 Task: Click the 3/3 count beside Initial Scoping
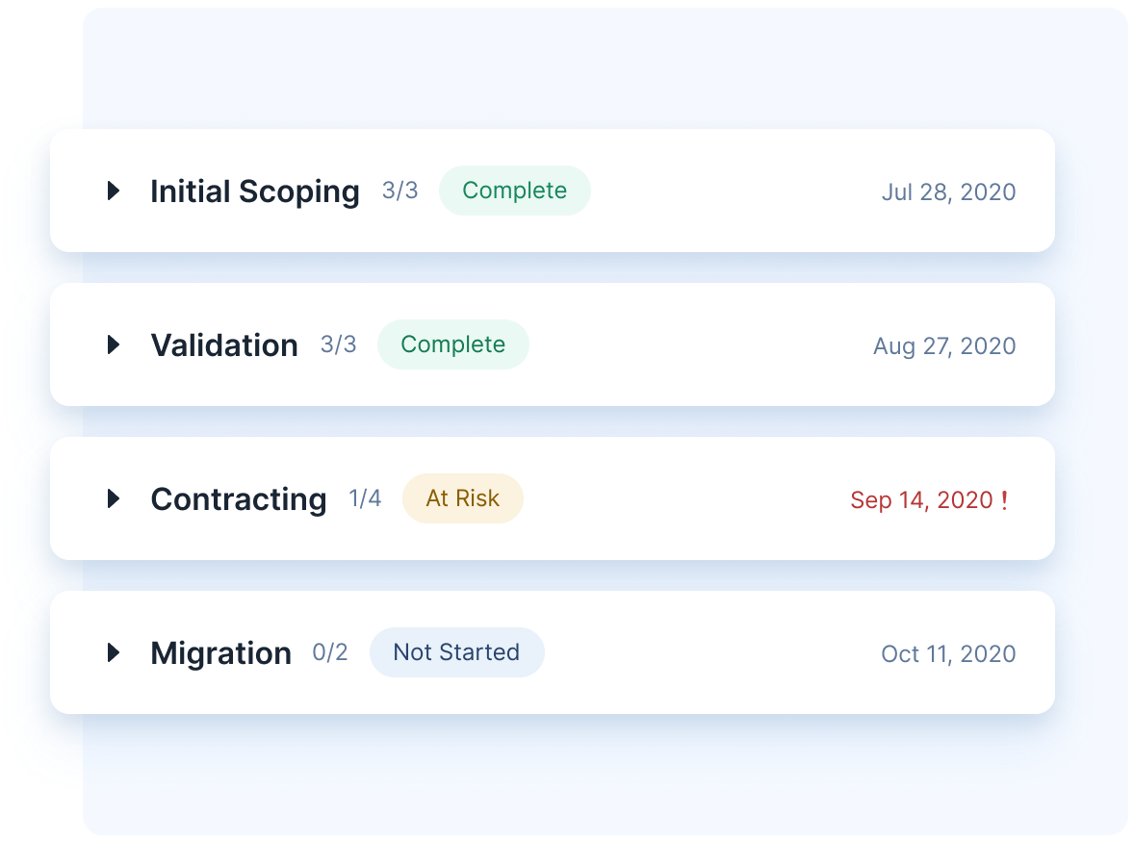pyautogui.click(x=399, y=191)
